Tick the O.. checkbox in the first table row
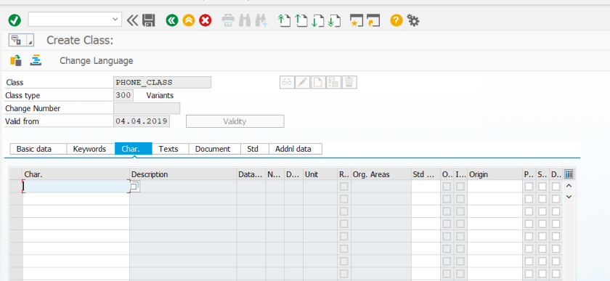This screenshot has width=610, height=281. (x=447, y=187)
